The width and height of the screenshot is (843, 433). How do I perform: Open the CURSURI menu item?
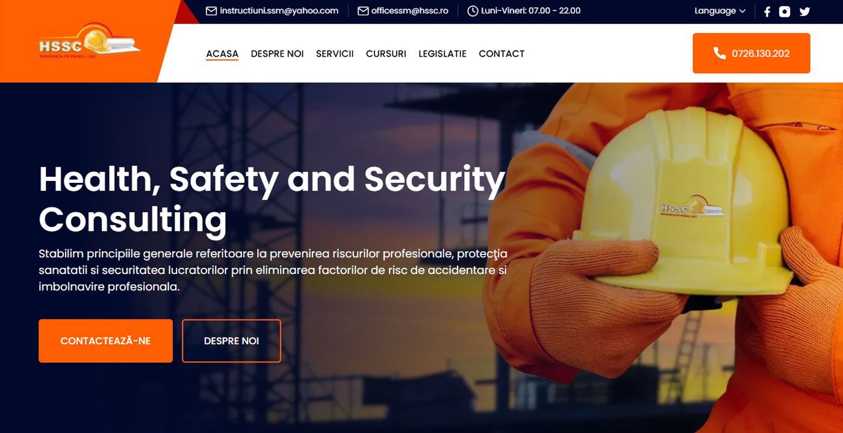(x=386, y=54)
